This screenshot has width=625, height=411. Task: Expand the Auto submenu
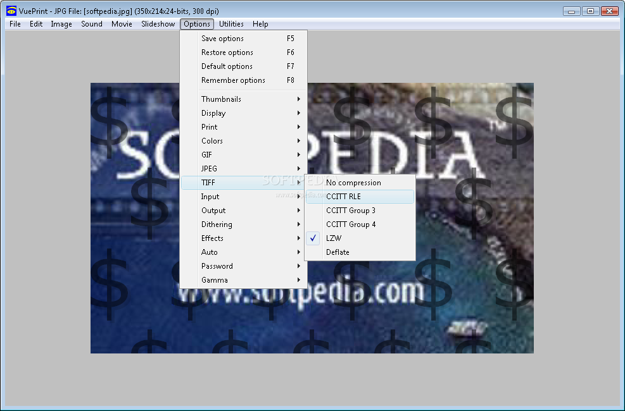(x=244, y=252)
